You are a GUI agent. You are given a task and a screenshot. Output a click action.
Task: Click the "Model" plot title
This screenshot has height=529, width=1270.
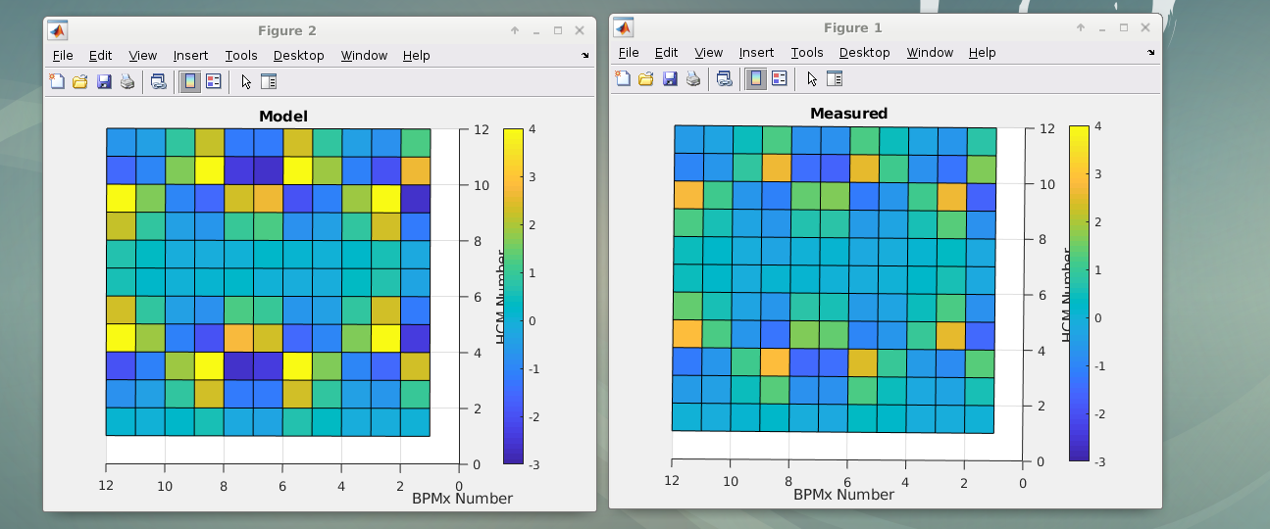click(282, 117)
